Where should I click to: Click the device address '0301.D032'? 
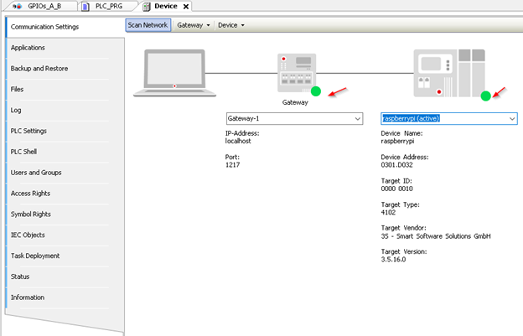[397, 165]
